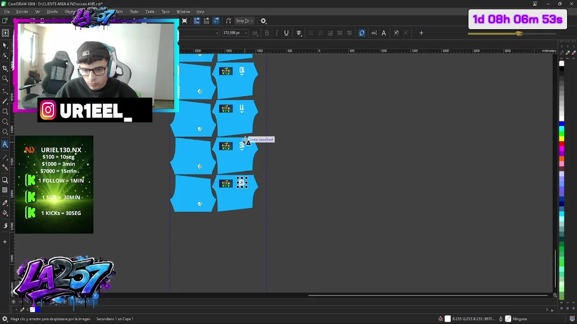This screenshot has height=324, width=577.
Task: Open the Edición menu
Action: (x=22, y=12)
